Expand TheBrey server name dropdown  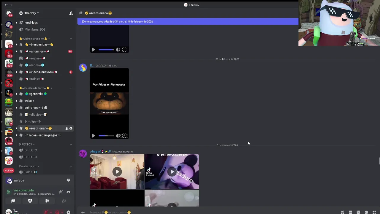coord(32,13)
